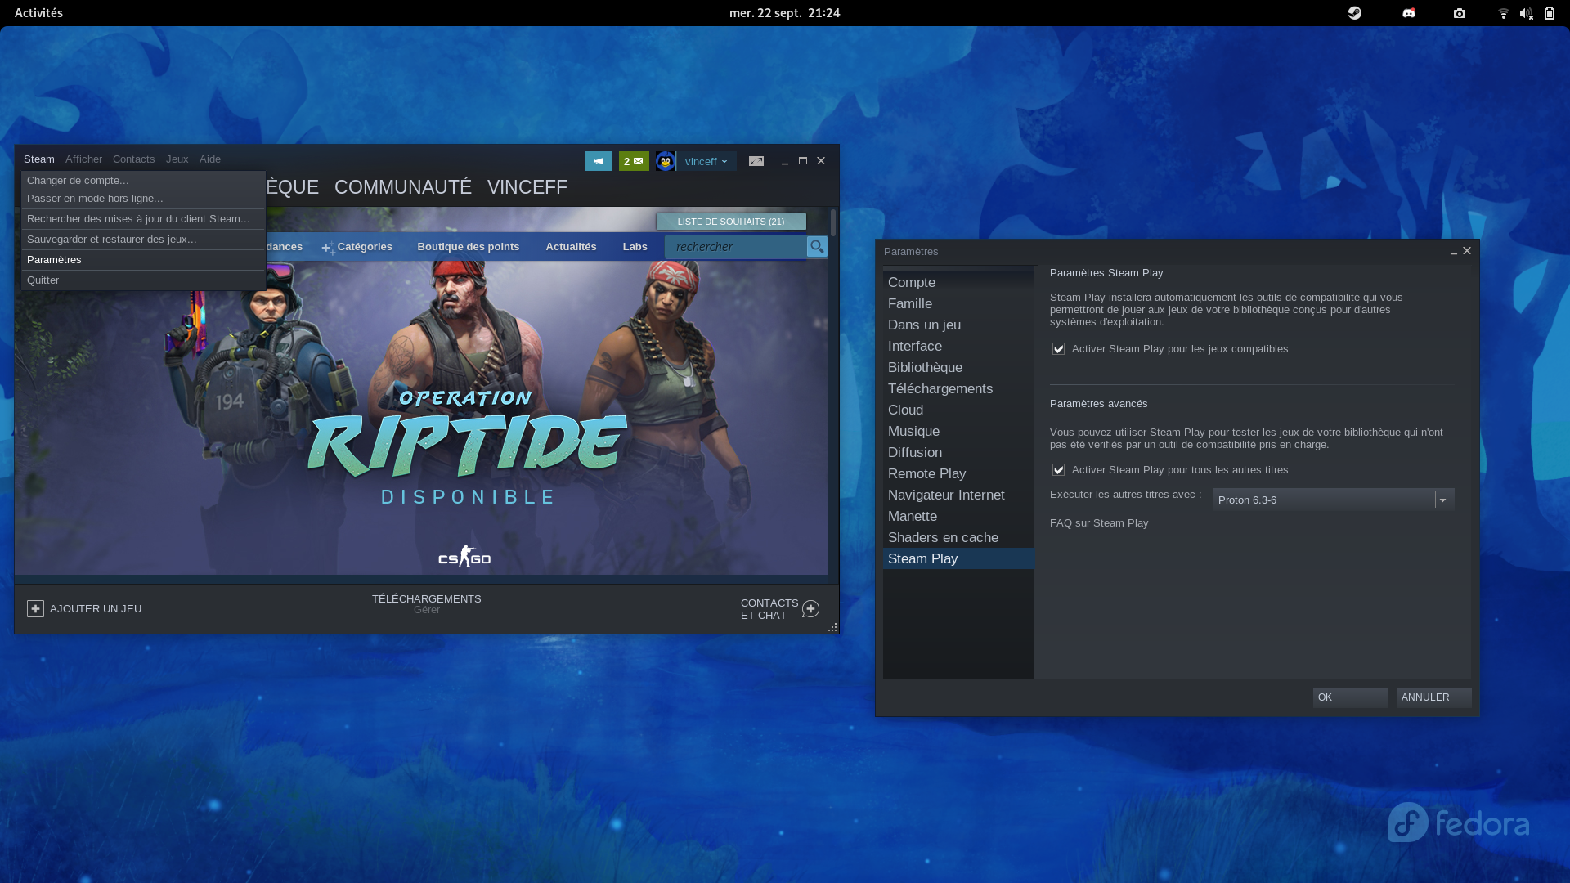Click the rechercher store search field
This screenshot has width=1570, height=883.
pyautogui.click(x=735, y=246)
